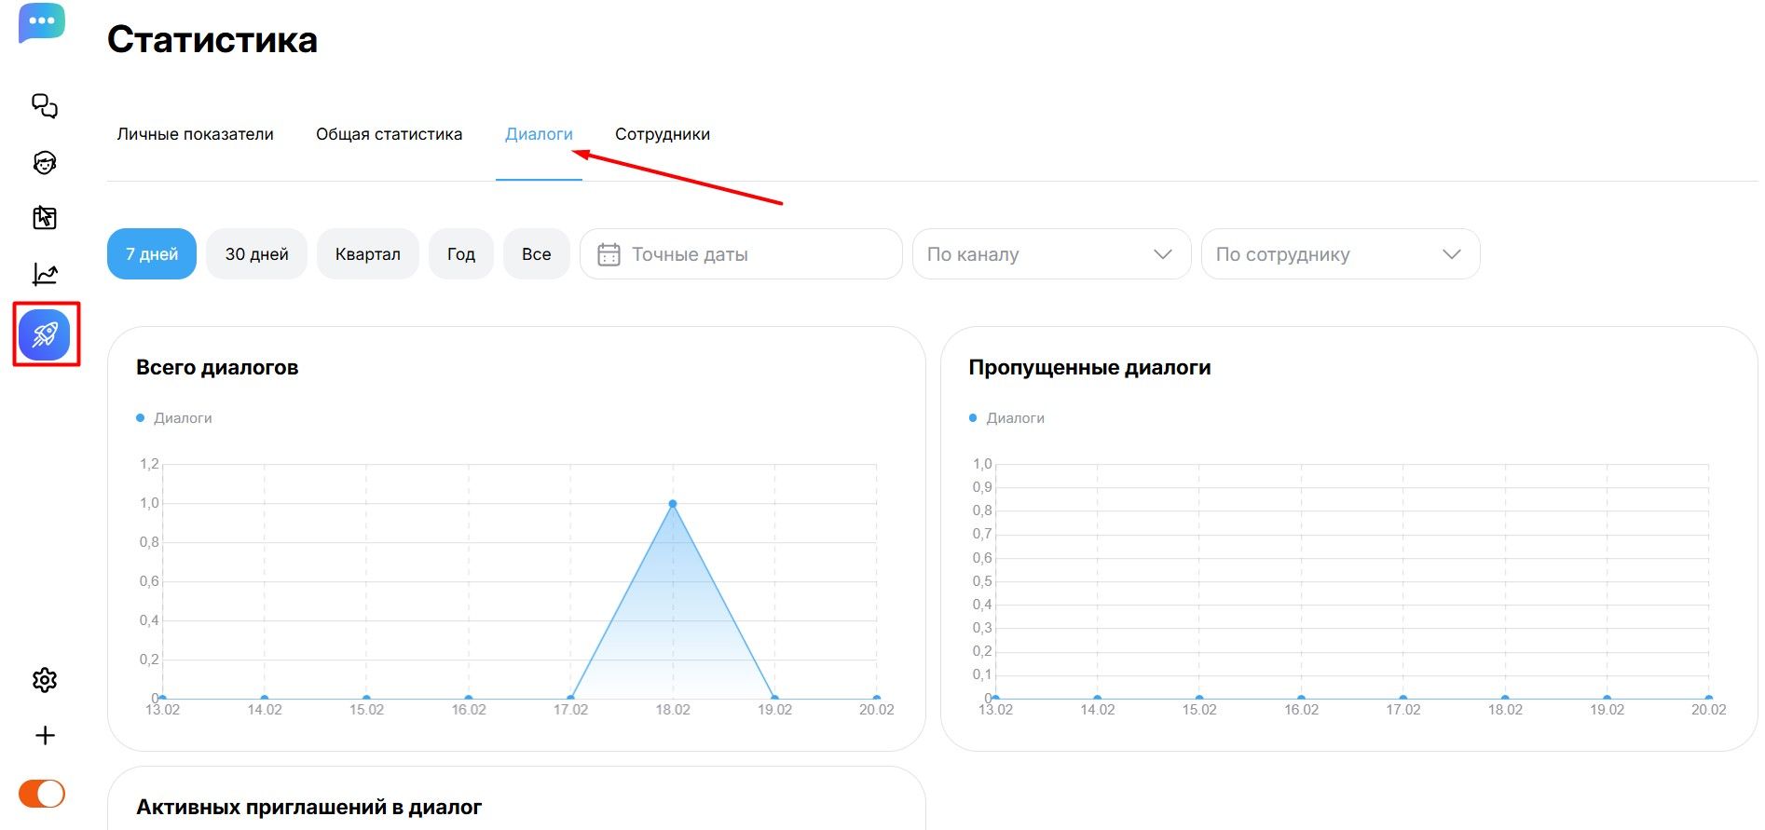The height and width of the screenshot is (830, 1765).
Task: Click the 18.02 peak data point
Action: click(x=673, y=504)
